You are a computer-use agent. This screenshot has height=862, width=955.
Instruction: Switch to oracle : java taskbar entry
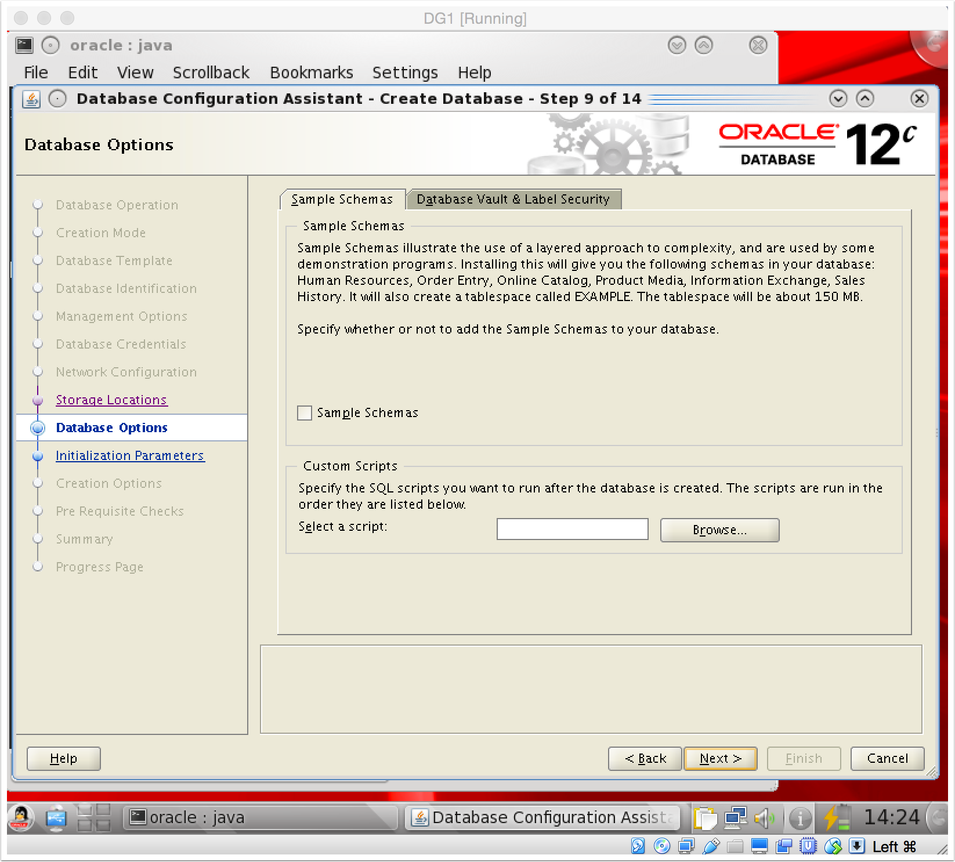(x=259, y=818)
